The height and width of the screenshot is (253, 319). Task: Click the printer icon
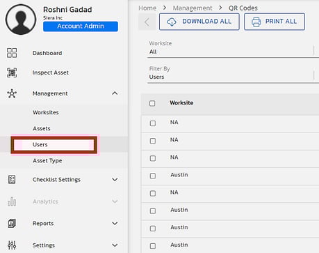(256, 22)
